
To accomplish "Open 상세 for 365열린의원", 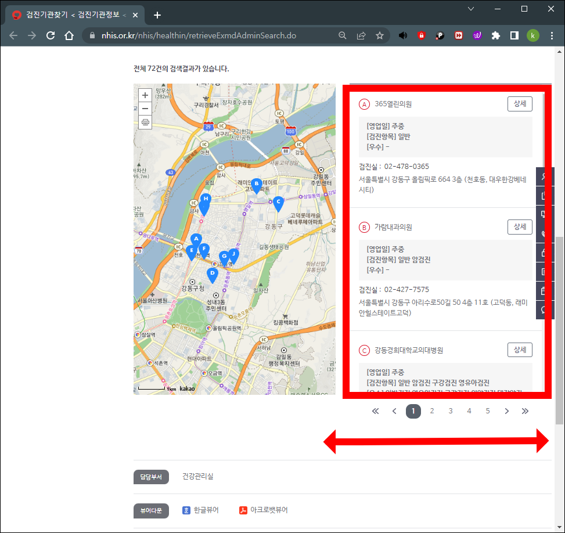I will [x=520, y=104].
